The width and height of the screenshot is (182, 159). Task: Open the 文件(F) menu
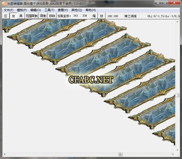[x=9, y=10]
